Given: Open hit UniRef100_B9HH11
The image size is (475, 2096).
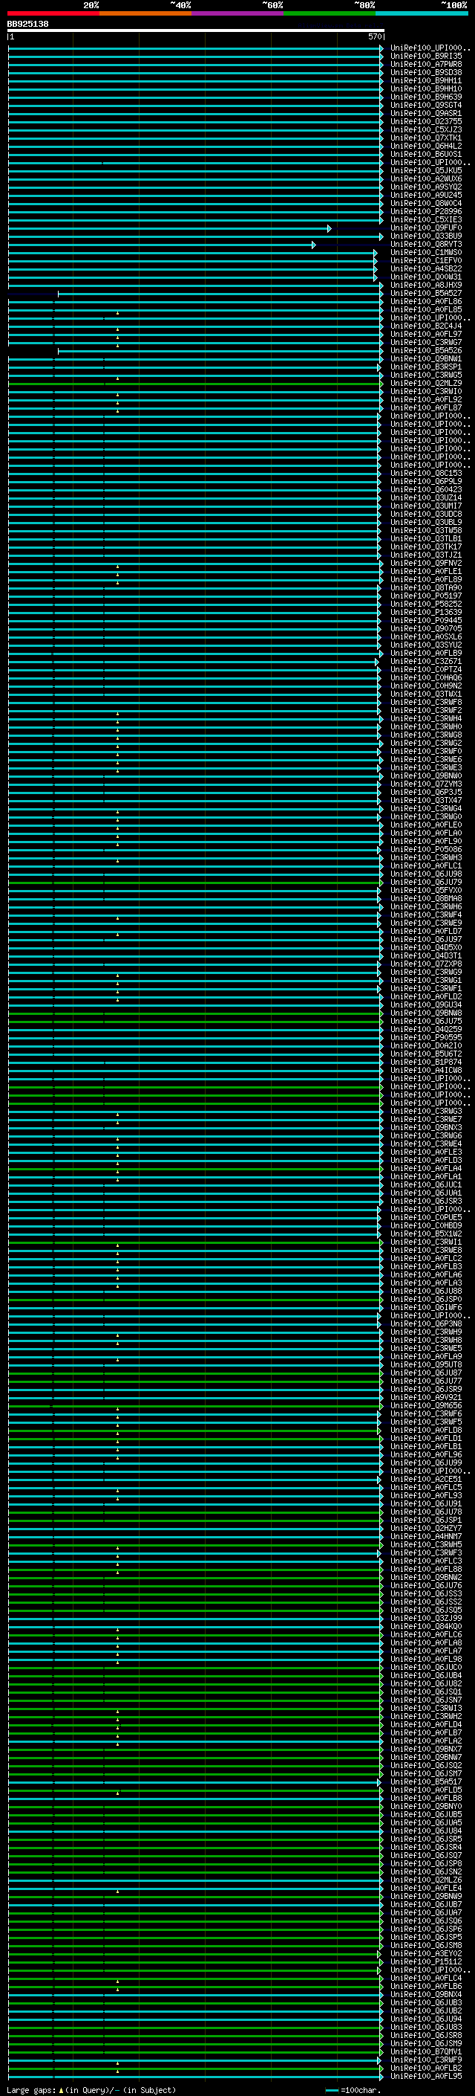Looking at the screenshot, I should pos(426,80).
